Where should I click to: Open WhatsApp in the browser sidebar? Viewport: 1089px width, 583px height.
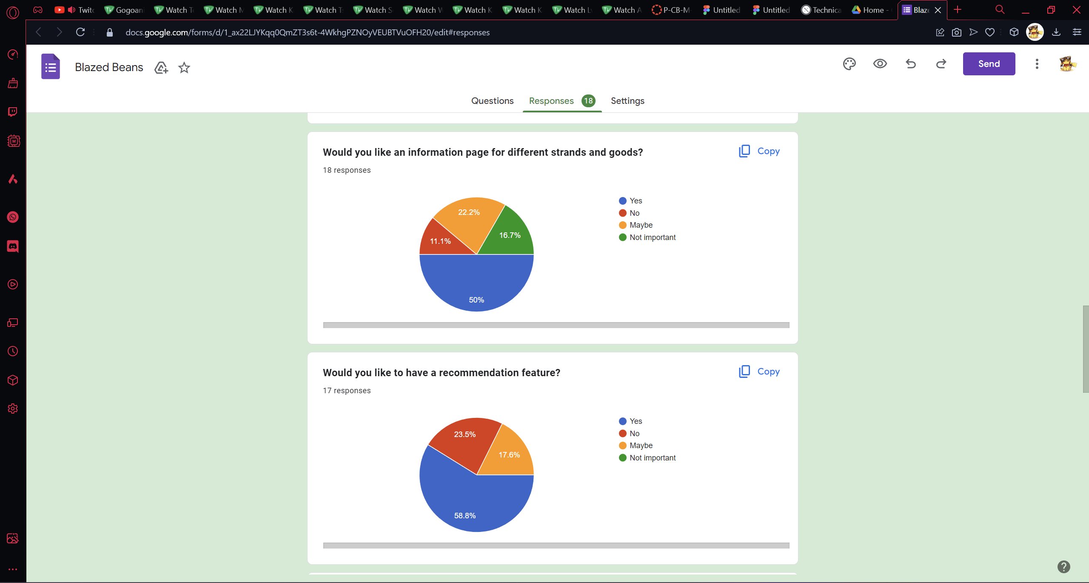[13, 217]
